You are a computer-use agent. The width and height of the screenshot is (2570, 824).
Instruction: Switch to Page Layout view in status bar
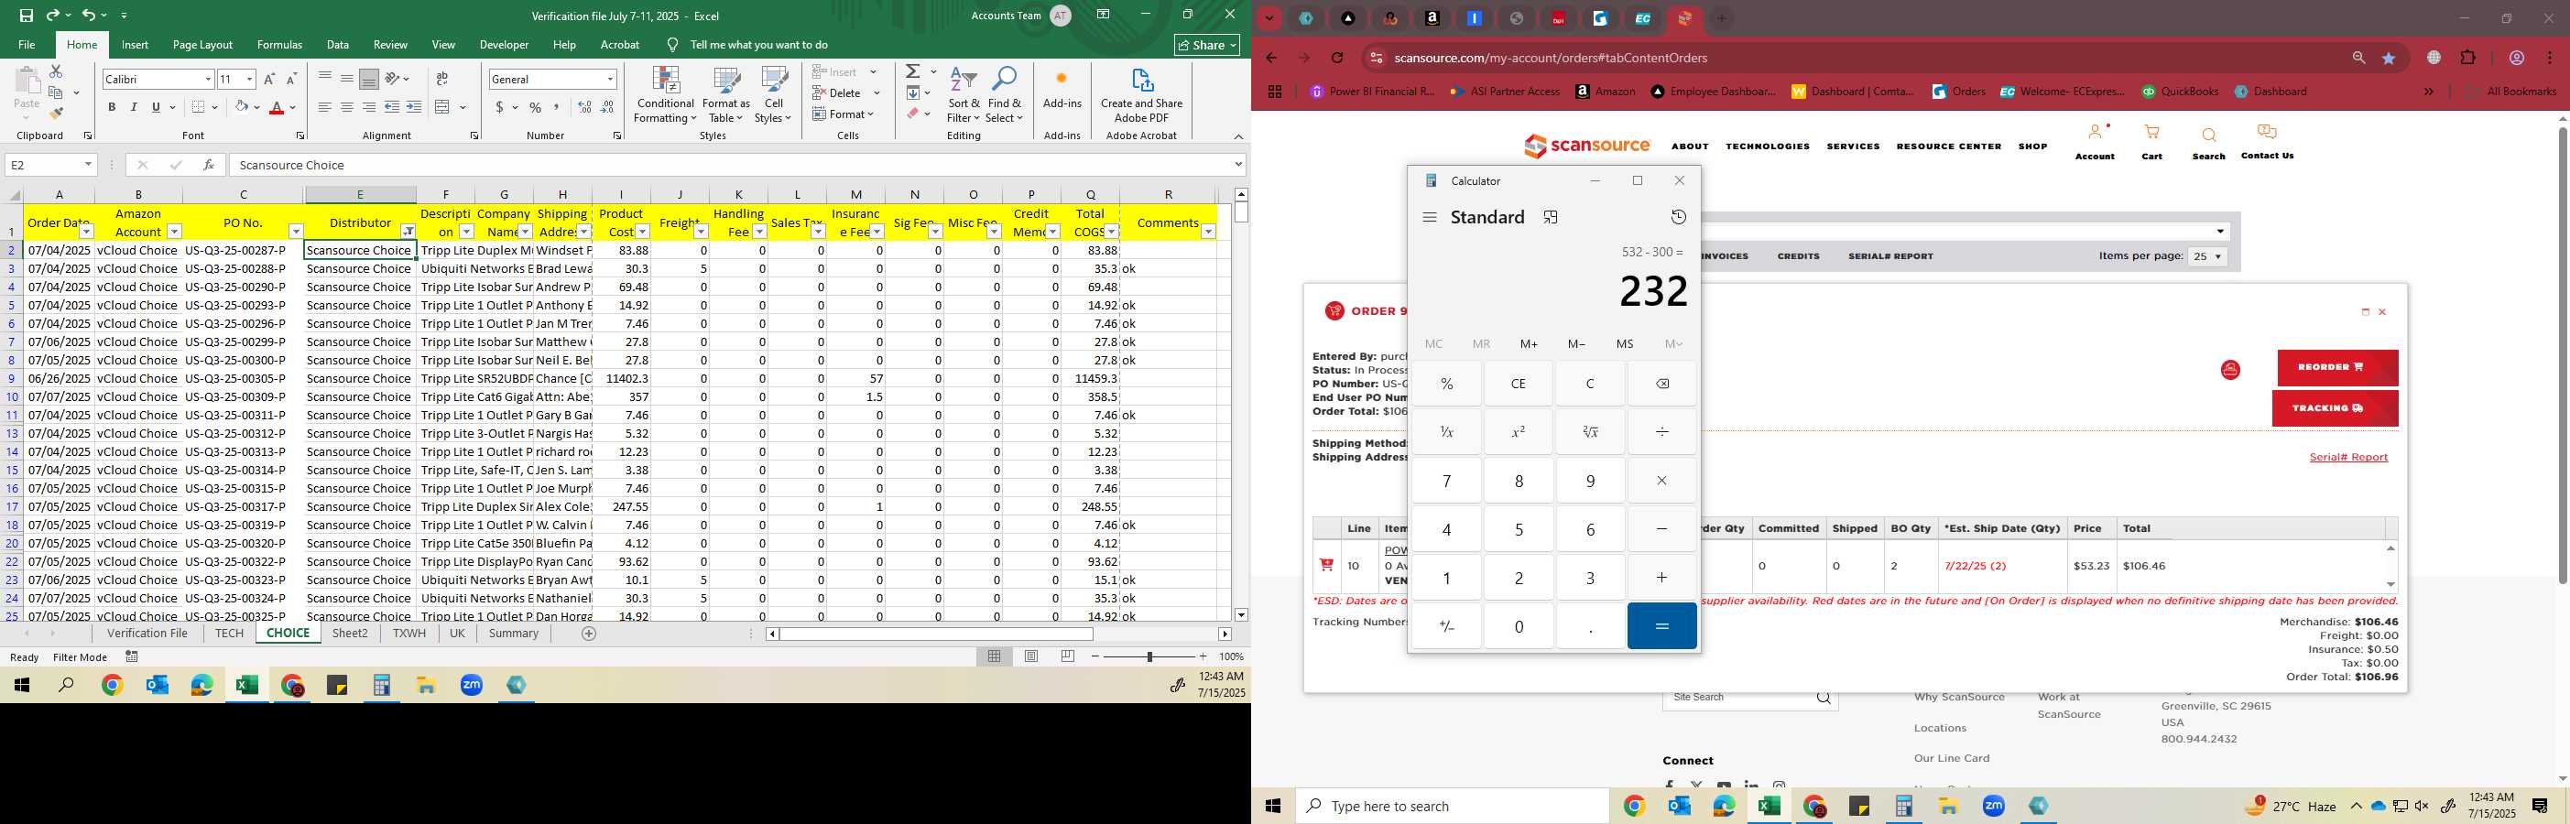(1030, 656)
